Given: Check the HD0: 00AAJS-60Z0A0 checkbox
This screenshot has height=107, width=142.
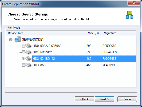Looking at the screenshot, I should pyautogui.click(x=23, y=46).
